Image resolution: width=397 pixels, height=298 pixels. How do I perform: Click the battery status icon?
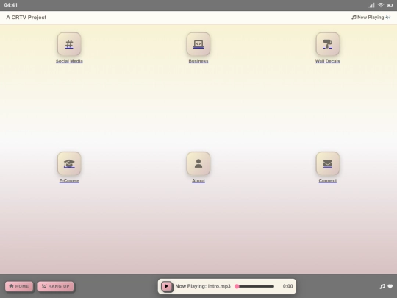[390, 5]
